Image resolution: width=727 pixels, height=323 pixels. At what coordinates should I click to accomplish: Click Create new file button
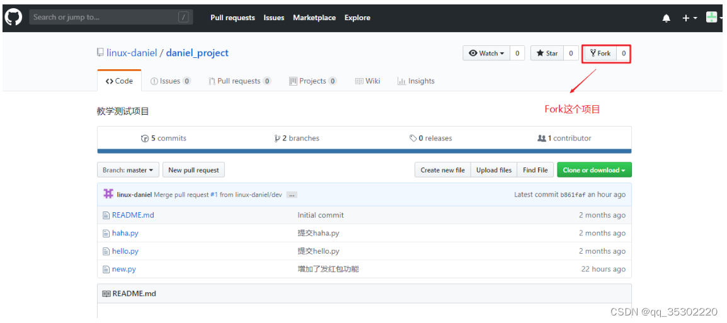tap(443, 170)
